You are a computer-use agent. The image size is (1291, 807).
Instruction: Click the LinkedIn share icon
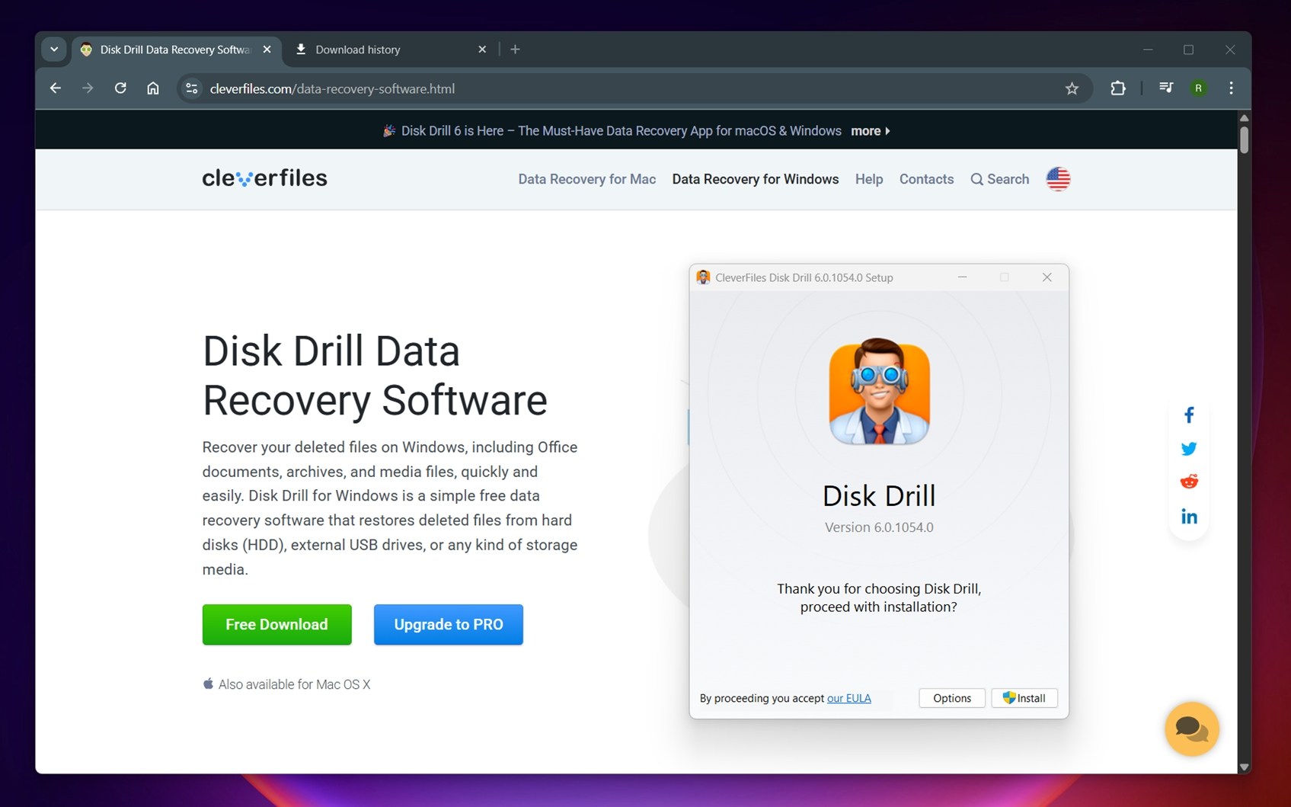click(1188, 516)
